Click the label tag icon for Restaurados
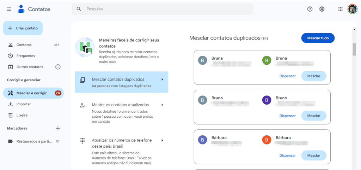 click(x=10, y=141)
